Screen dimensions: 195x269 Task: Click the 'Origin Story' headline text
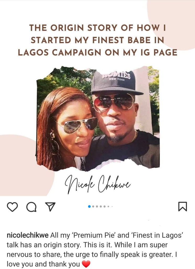coord(97,40)
